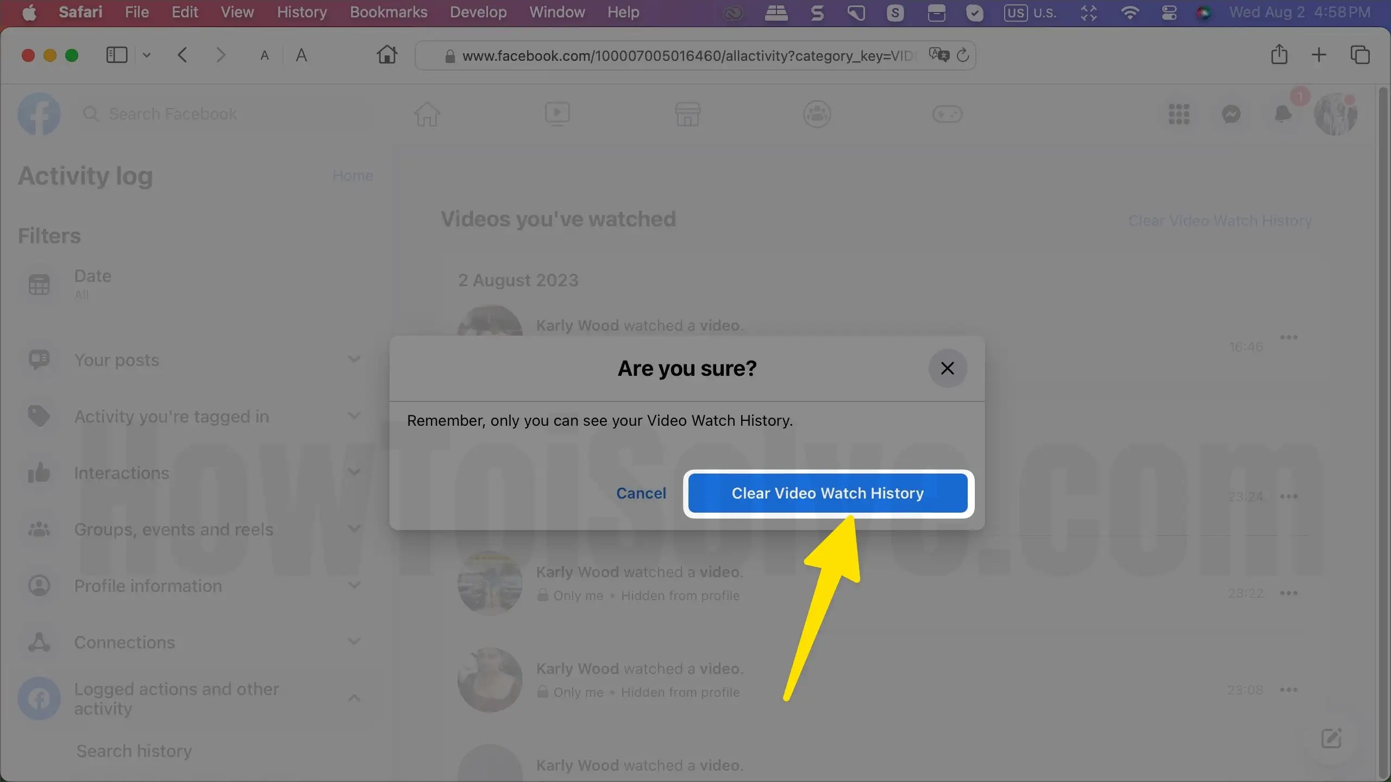Viewport: 1391px width, 782px height.
Task: Click Cancel in the confirmation dialog
Action: click(x=641, y=493)
